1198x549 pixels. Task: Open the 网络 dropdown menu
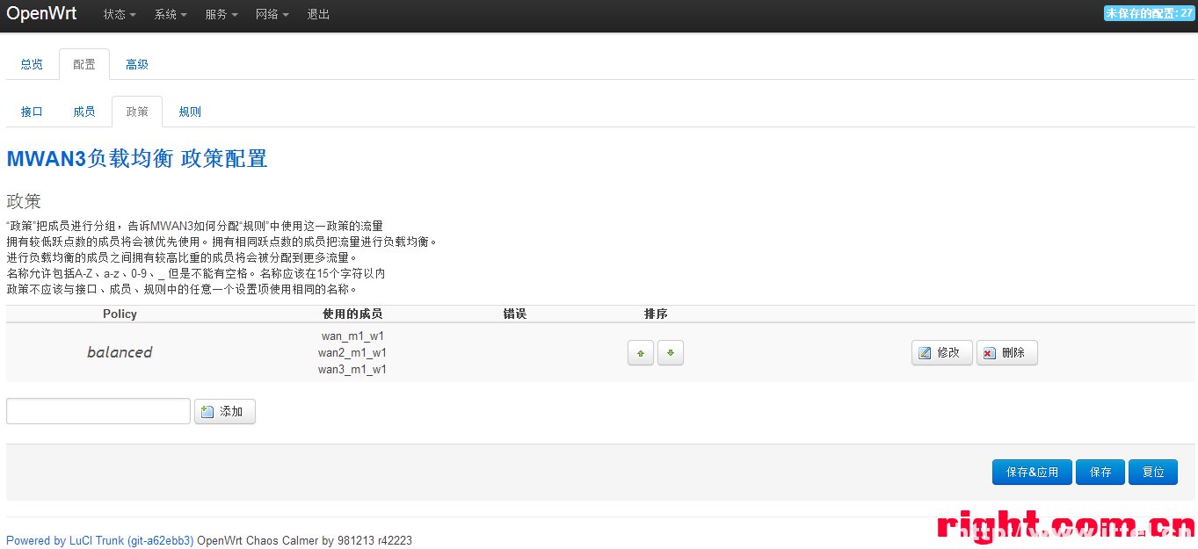(x=272, y=14)
